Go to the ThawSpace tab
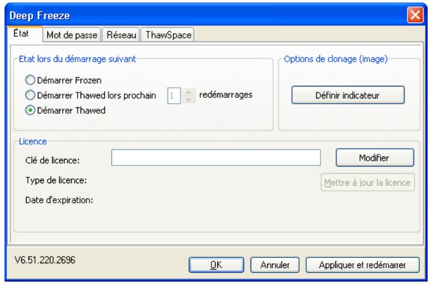Screen dimensions: 430x284 168,35
